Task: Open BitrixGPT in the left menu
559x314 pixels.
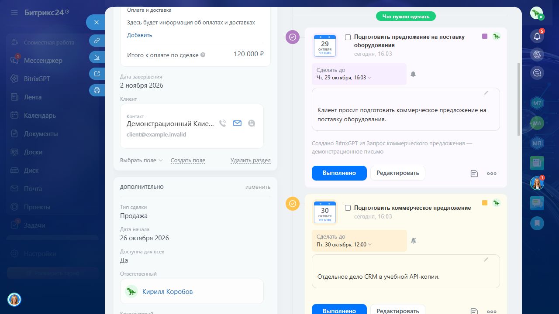Action: (x=37, y=79)
